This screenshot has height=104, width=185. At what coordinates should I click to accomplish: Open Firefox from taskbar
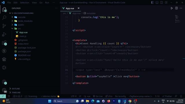[x=109, y=101]
